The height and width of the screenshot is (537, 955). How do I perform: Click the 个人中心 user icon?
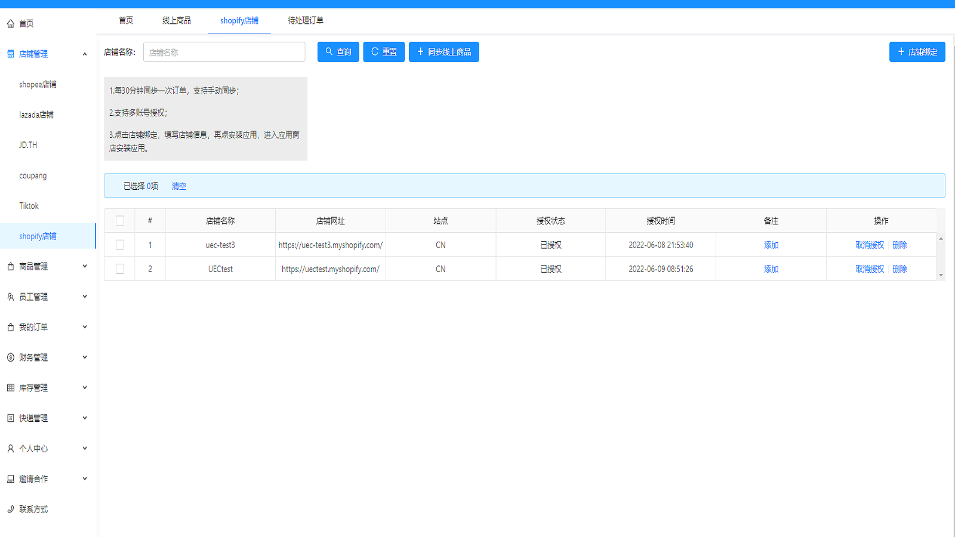click(x=11, y=449)
